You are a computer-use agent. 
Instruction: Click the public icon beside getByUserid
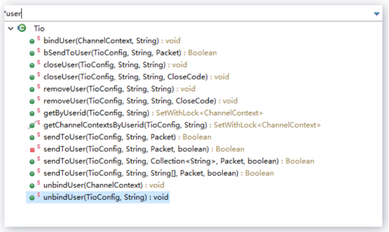(32, 114)
